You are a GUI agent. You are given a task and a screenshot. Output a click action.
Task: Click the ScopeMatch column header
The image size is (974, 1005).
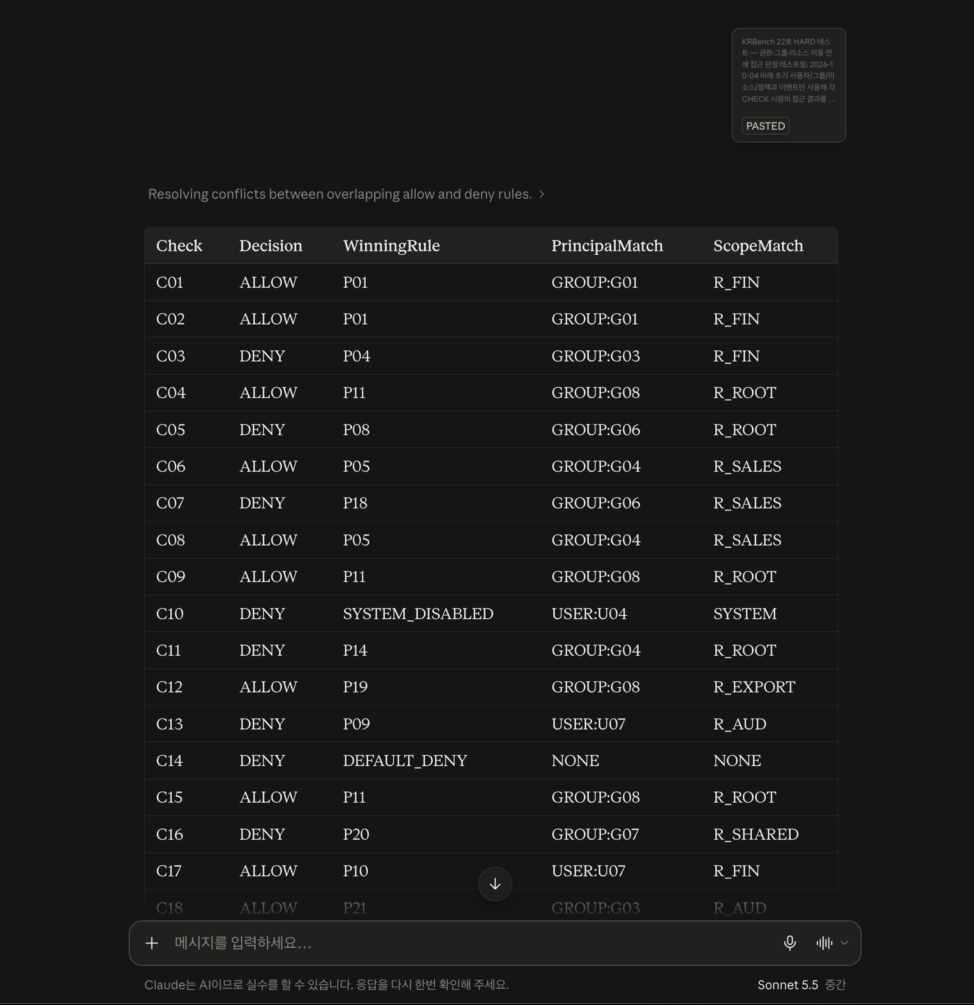pos(758,245)
